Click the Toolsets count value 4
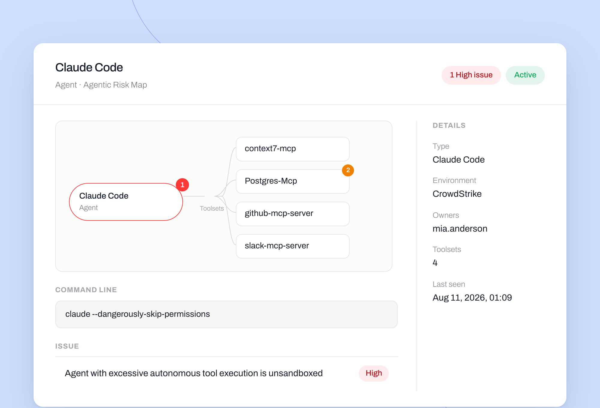 coord(435,263)
